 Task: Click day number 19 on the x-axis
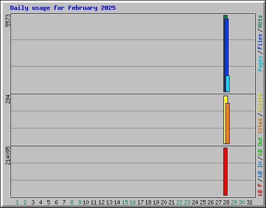click(x=156, y=202)
